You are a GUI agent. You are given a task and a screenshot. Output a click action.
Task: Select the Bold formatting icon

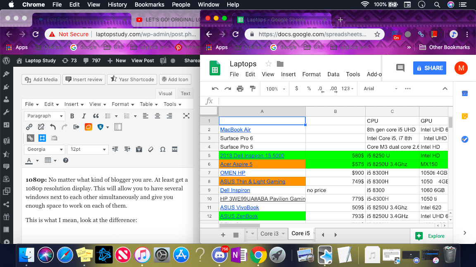[x=72, y=116]
